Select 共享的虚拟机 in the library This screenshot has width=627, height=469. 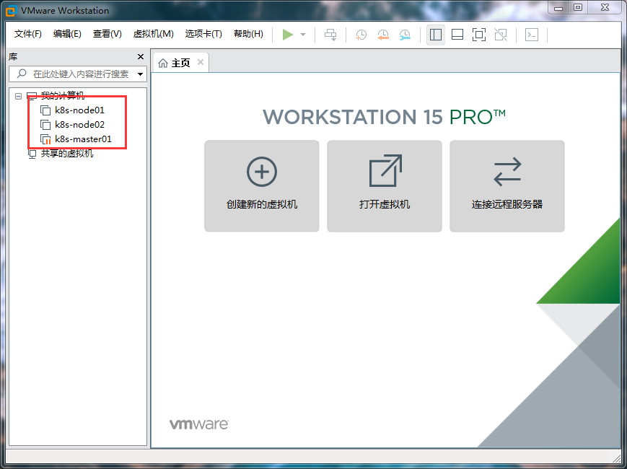click(67, 154)
